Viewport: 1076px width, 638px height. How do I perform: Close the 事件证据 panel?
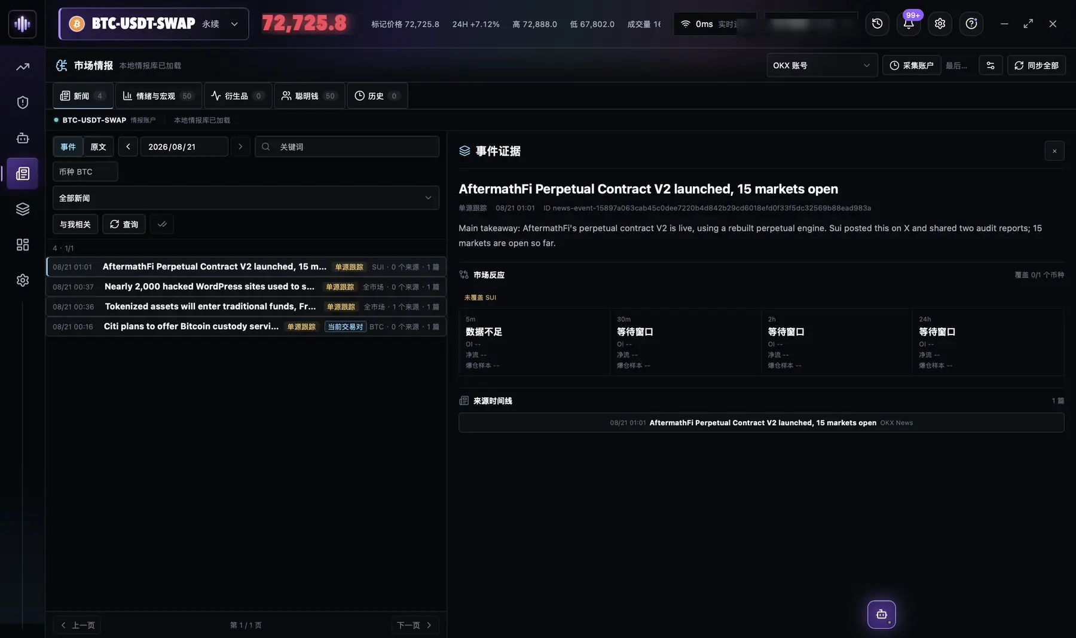pos(1054,151)
